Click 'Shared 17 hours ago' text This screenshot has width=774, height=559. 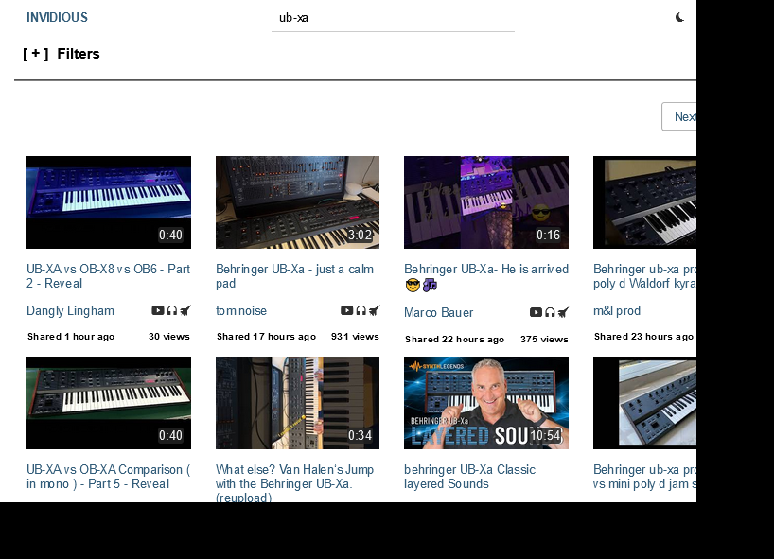(x=266, y=337)
